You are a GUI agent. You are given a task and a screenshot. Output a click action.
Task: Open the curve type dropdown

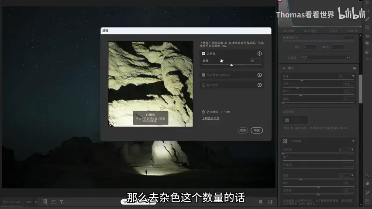[x=325, y=57]
